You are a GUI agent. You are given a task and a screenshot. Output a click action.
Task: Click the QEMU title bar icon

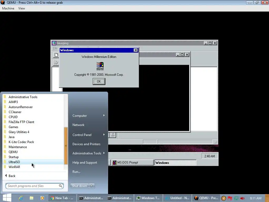pyautogui.click(x=3, y=2)
